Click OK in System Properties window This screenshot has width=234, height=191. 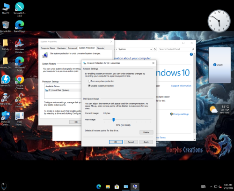75,122
